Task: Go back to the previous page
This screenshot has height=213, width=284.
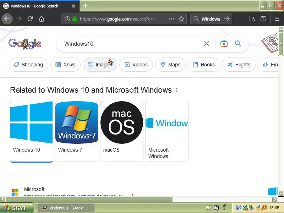Action: coord(7,19)
